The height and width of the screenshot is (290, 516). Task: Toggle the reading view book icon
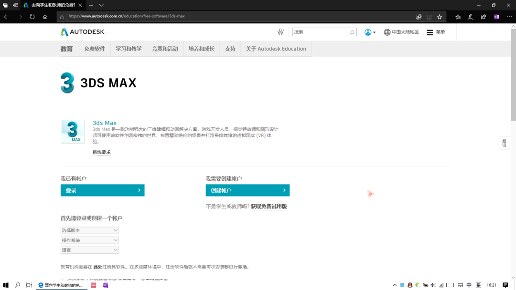[429, 17]
